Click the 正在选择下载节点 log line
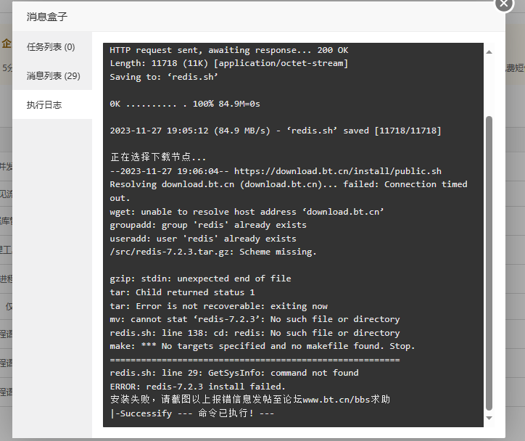The width and height of the screenshot is (525, 441). (158, 157)
